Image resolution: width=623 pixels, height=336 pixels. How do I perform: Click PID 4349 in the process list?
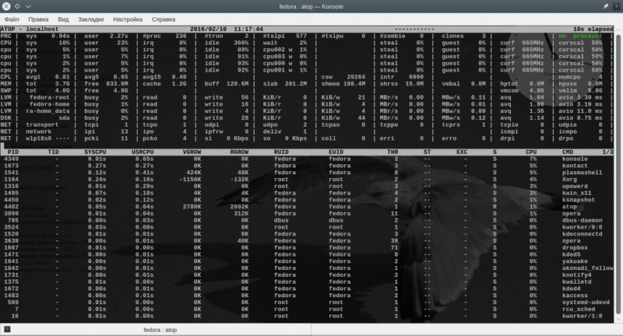[x=12, y=159]
